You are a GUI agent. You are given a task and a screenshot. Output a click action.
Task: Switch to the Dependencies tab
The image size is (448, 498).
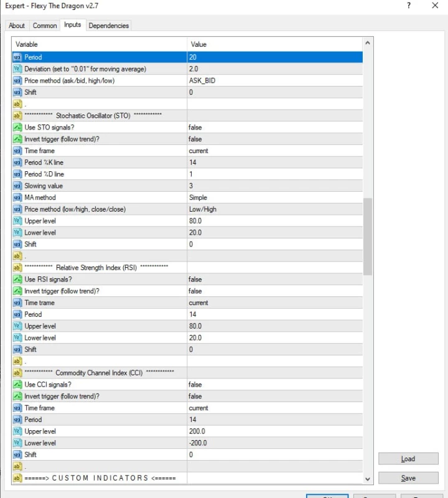(x=109, y=26)
